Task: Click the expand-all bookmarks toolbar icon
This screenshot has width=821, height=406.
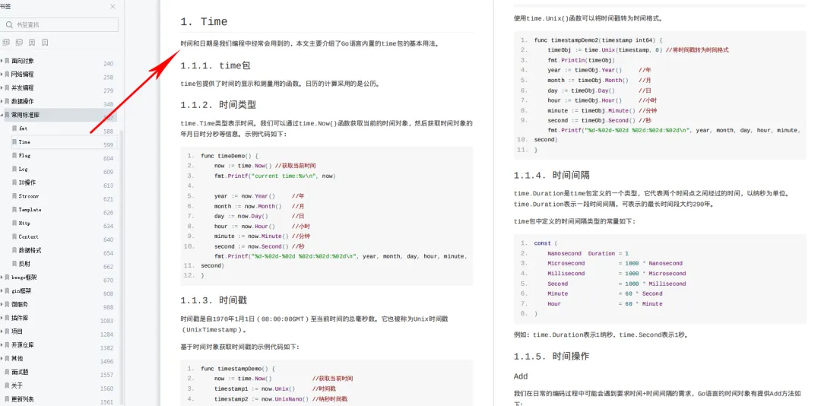Action: [6, 43]
